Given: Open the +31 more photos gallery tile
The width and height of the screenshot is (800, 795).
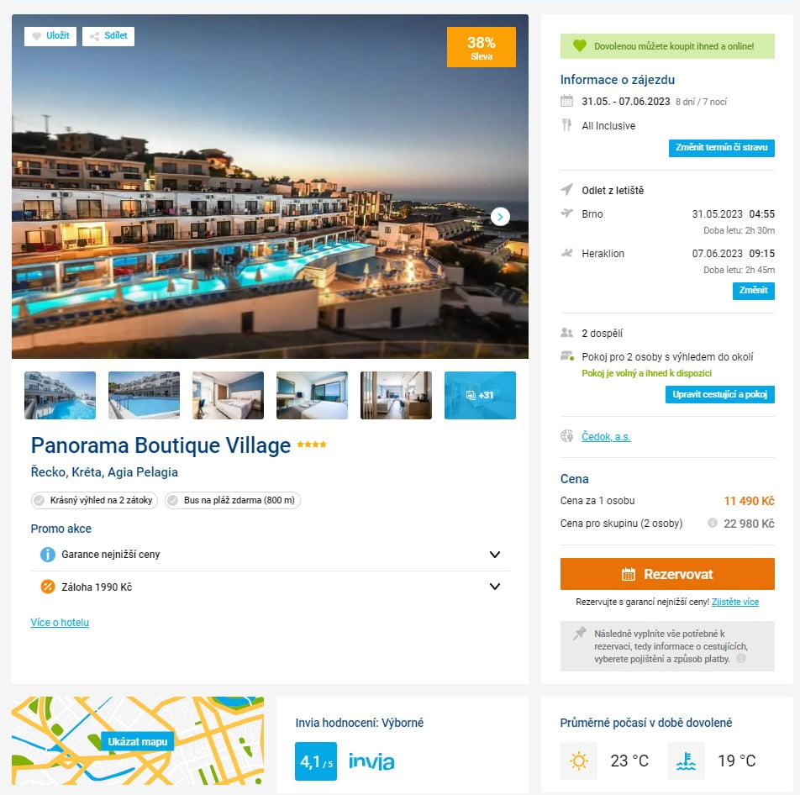Looking at the screenshot, I should [480, 395].
